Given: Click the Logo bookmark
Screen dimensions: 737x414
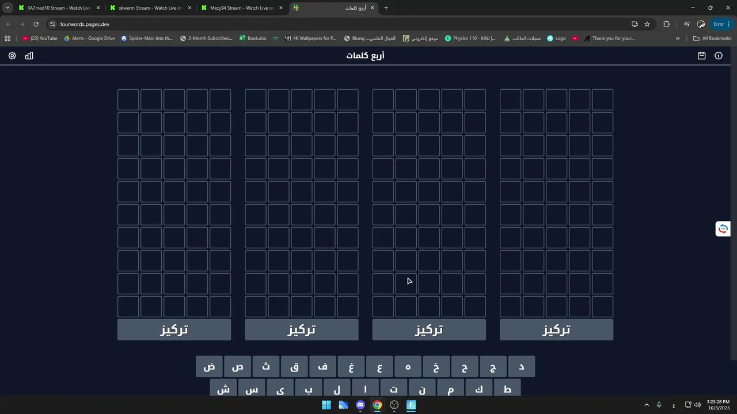Looking at the screenshot, I should click(556, 39).
